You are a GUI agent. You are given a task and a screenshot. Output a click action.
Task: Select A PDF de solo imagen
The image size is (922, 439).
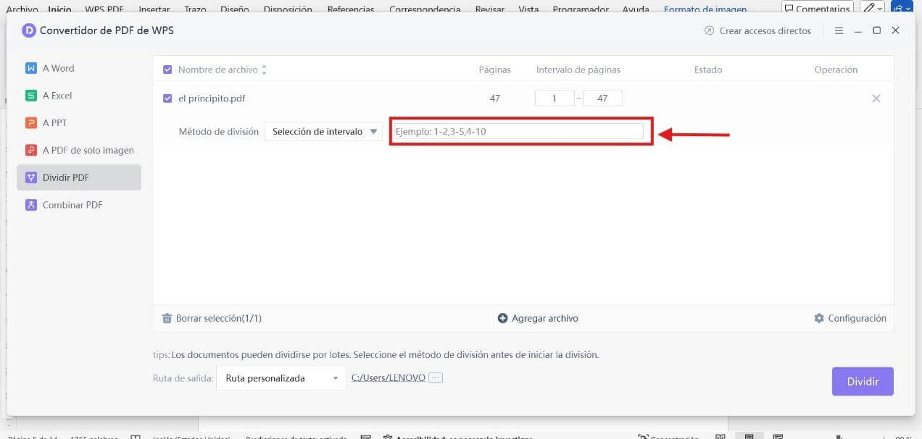tap(79, 151)
